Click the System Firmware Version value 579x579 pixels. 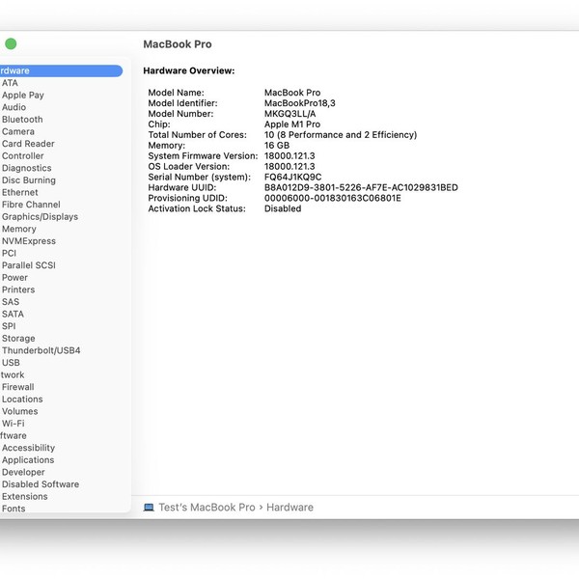click(x=289, y=155)
